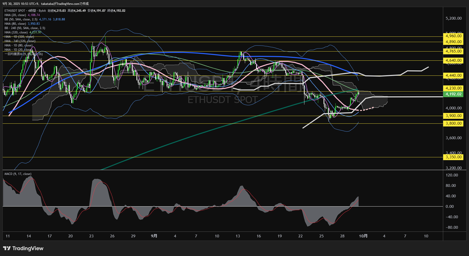This screenshot has height=256, width=469.
Task: Click the date 23 on time axis
Action: (91, 236)
